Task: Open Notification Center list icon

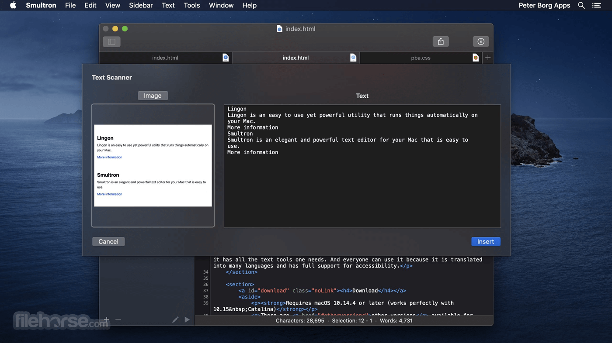Action: [x=596, y=5]
